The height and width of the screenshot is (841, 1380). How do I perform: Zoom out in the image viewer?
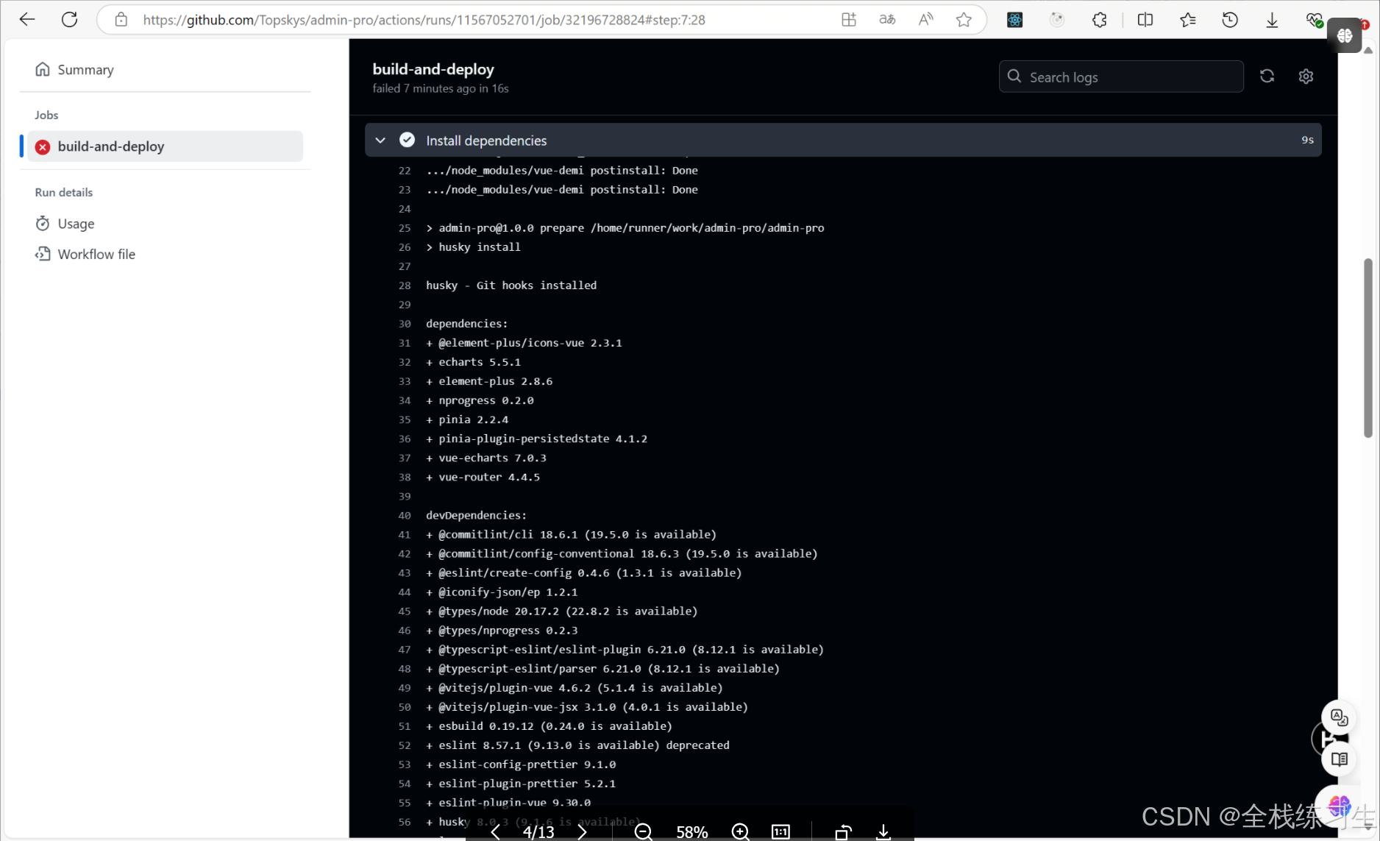(643, 831)
